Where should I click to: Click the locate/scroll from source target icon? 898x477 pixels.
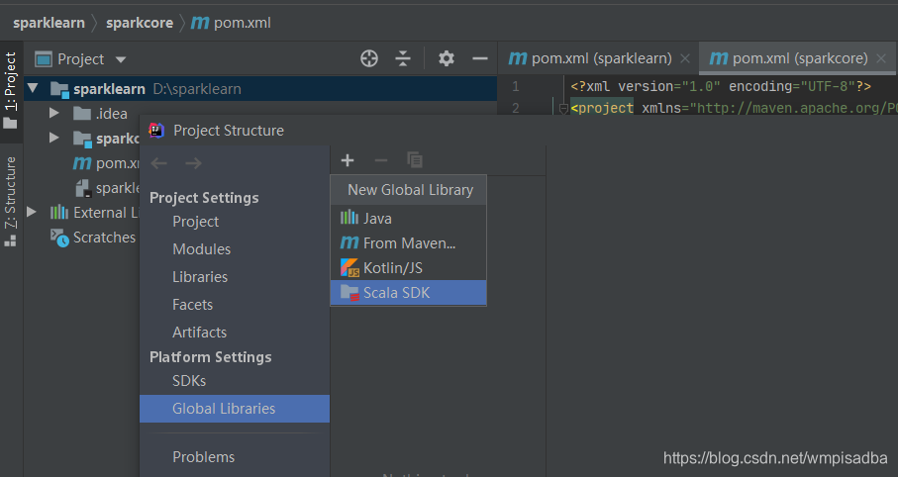tap(369, 58)
